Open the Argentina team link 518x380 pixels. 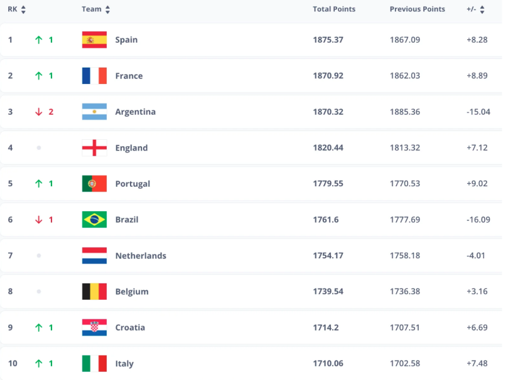(135, 112)
